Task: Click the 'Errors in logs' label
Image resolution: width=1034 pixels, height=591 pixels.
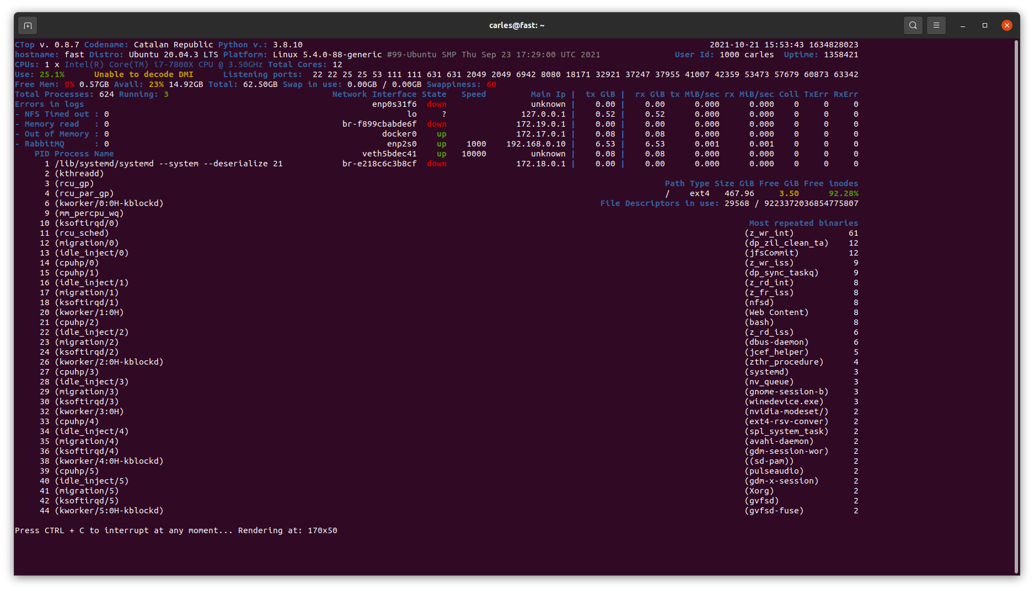Action: (x=50, y=104)
